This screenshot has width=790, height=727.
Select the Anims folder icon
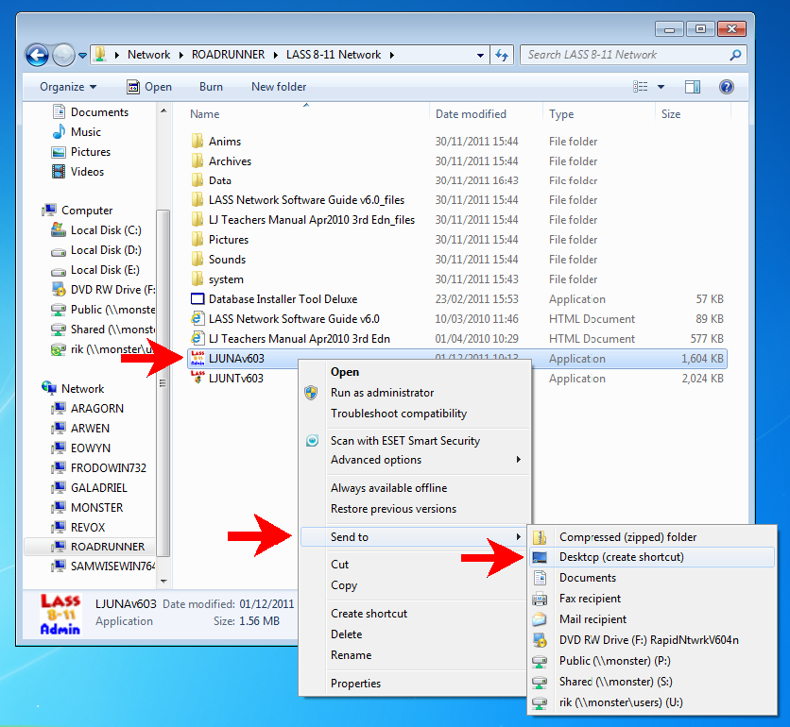pyautogui.click(x=197, y=141)
